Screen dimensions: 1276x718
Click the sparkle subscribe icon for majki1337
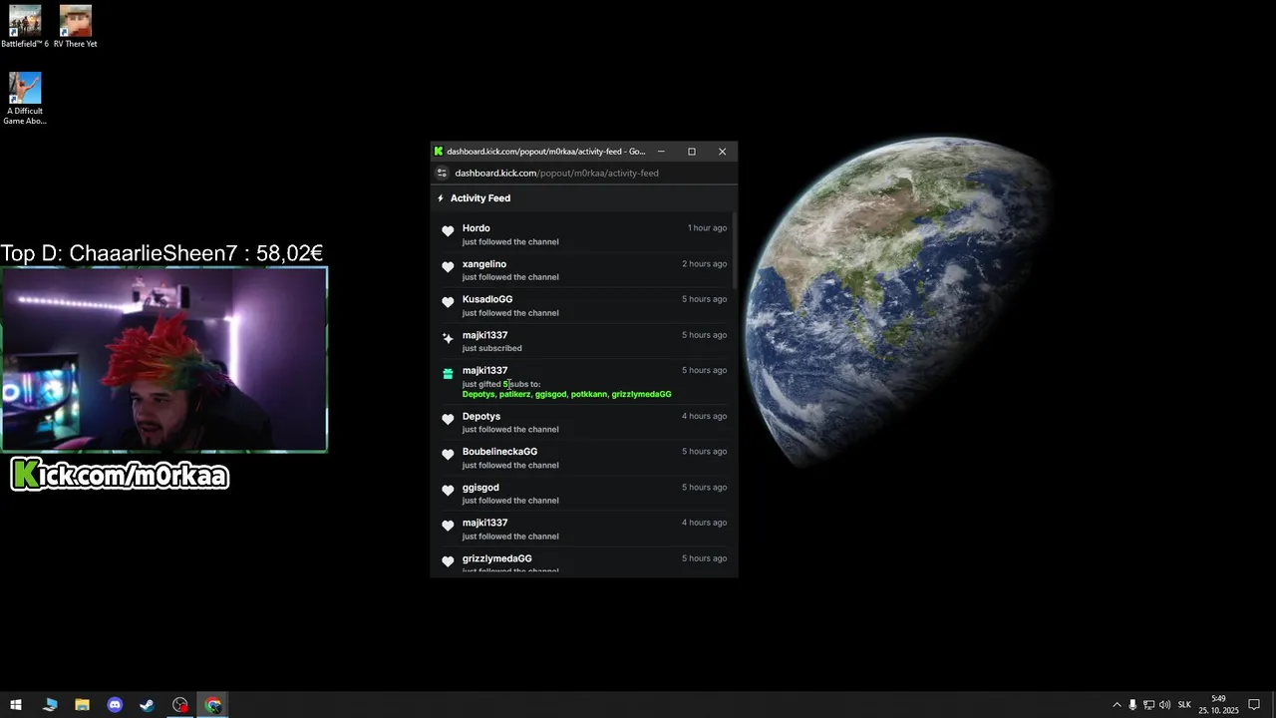tap(448, 338)
